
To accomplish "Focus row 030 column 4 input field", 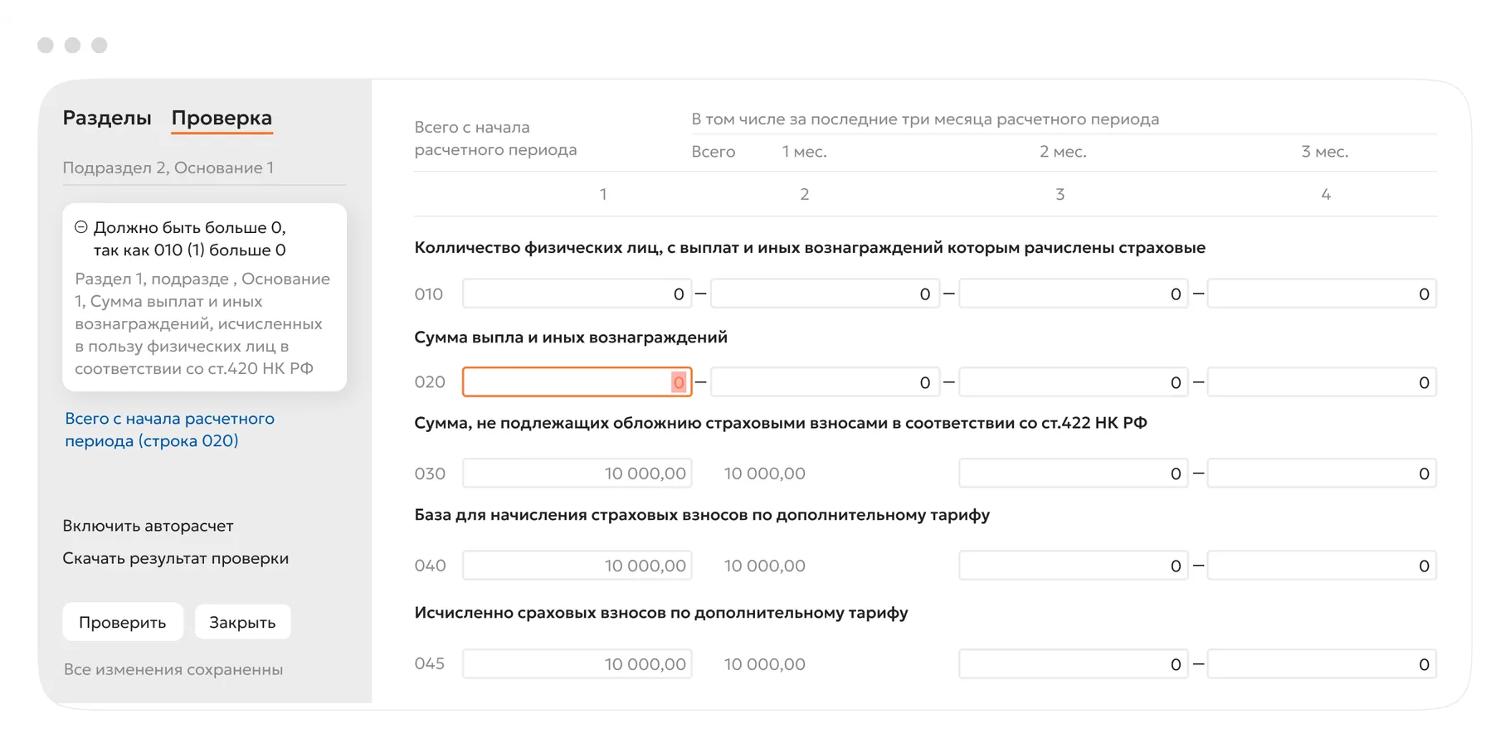I will pos(1322,474).
